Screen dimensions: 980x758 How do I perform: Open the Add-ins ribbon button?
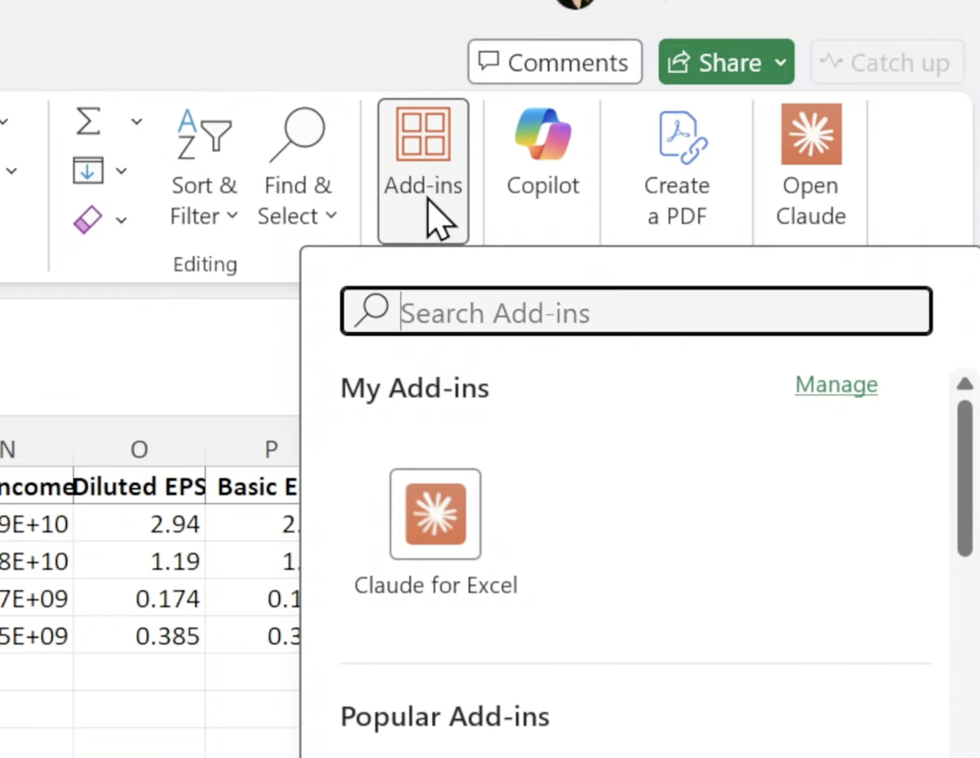(423, 170)
